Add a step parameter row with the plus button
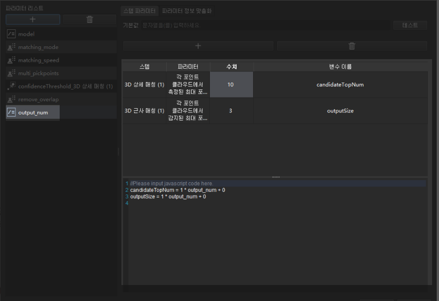Image resolution: width=439 pixels, height=301 pixels. point(198,46)
